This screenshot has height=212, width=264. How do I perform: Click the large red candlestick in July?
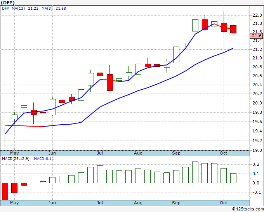point(110,83)
